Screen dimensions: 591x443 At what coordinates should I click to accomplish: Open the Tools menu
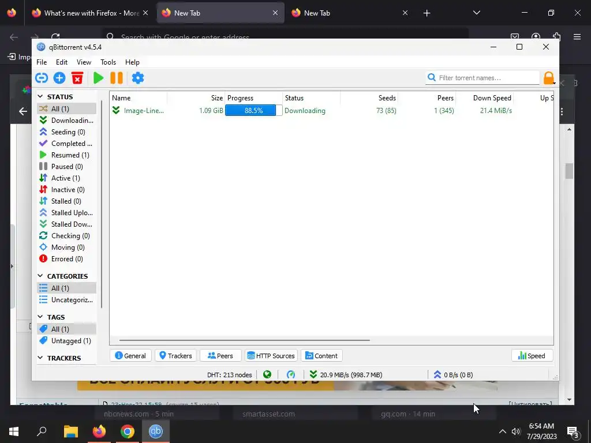pyautogui.click(x=108, y=62)
